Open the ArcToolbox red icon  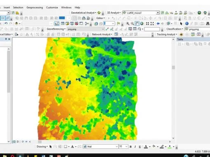pos(77,23)
